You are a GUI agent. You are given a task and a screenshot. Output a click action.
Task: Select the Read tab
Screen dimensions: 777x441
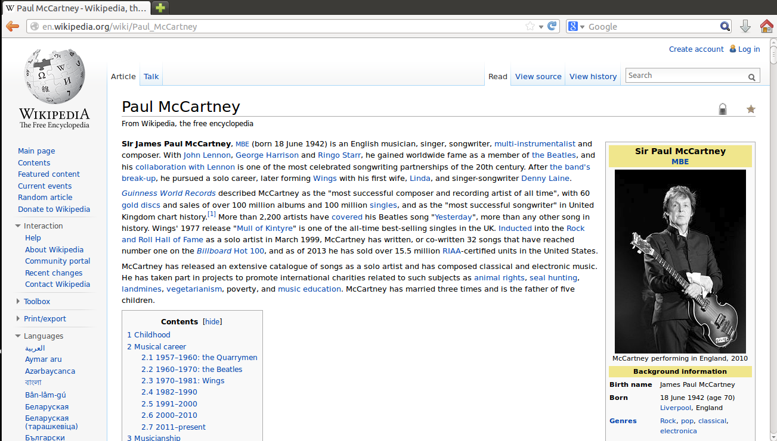pyautogui.click(x=498, y=76)
